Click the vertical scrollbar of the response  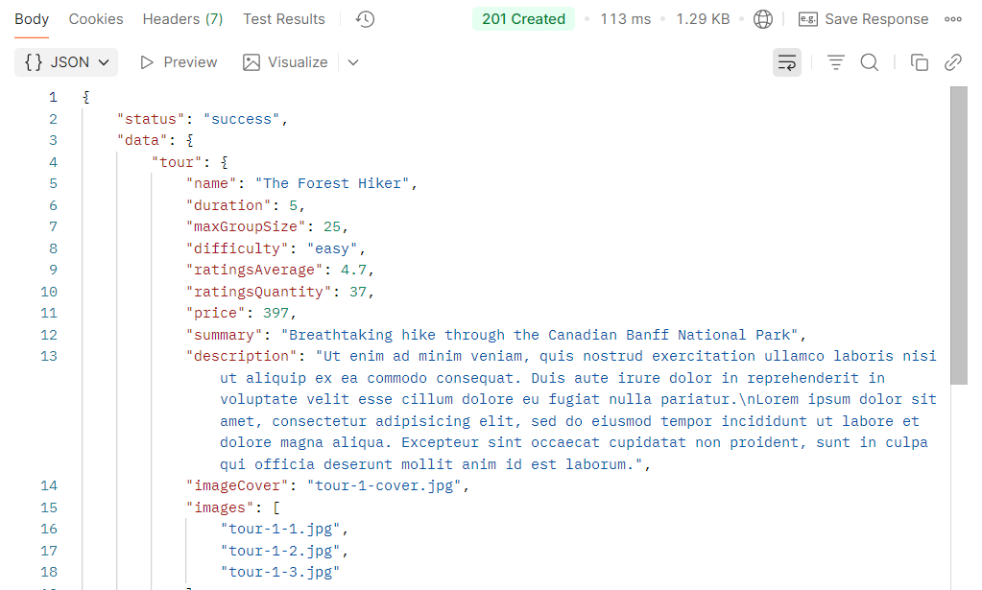(x=959, y=240)
